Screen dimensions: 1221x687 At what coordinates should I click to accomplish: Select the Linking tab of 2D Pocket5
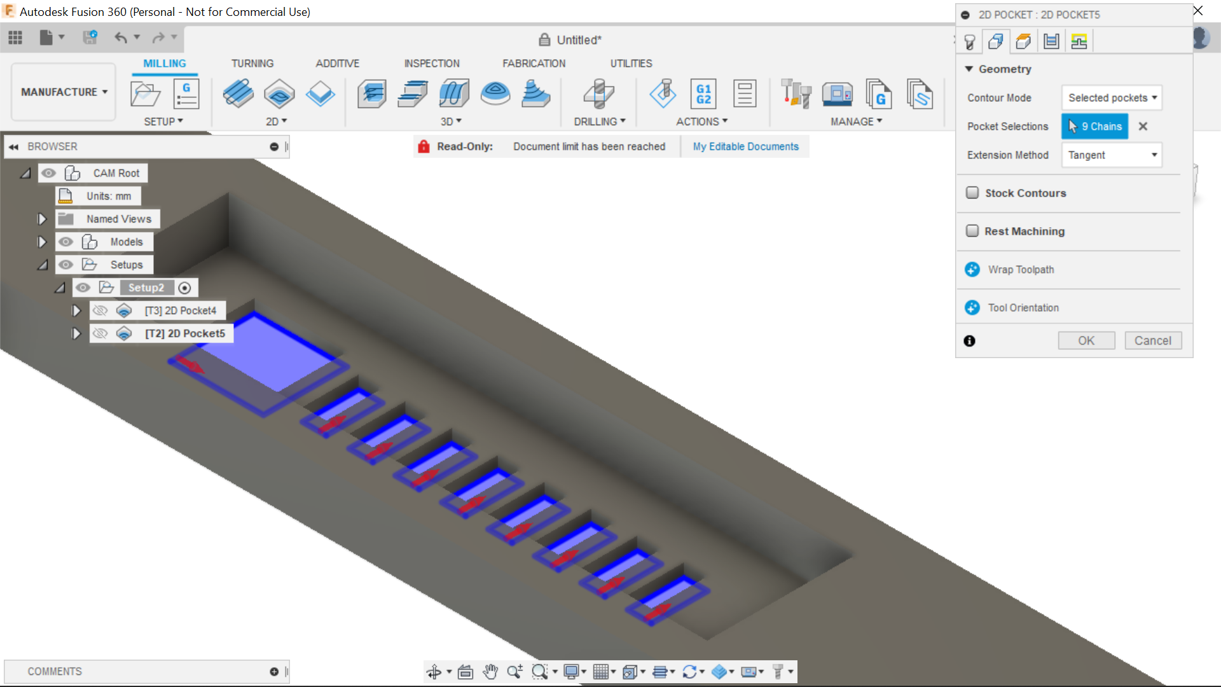click(x=1079, y=41)
